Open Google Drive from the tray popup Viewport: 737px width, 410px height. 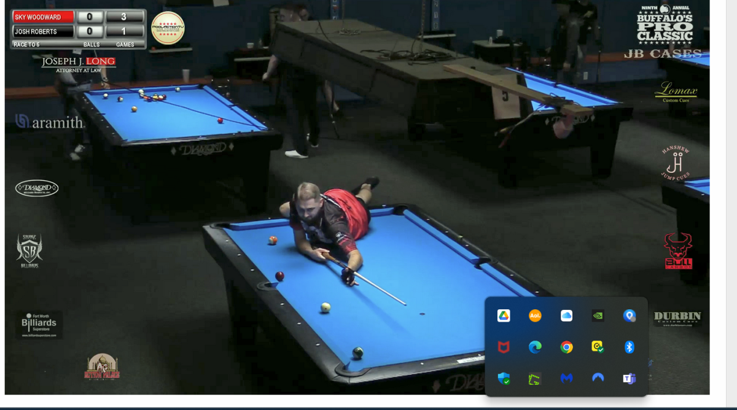pos(504,315)
